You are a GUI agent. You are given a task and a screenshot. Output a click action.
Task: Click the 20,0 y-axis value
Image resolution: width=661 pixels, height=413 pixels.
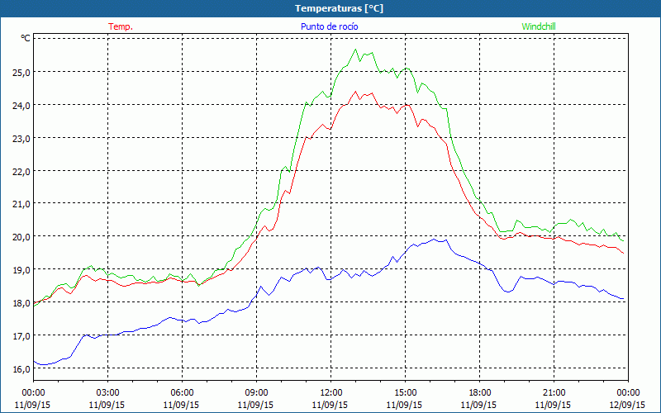pos(22,237)
